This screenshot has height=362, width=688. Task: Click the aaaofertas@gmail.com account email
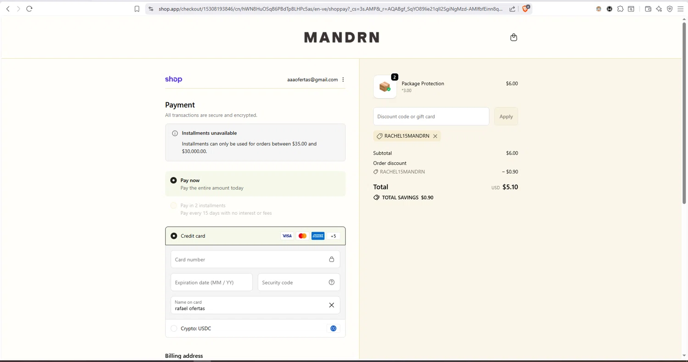click(312, 79)
